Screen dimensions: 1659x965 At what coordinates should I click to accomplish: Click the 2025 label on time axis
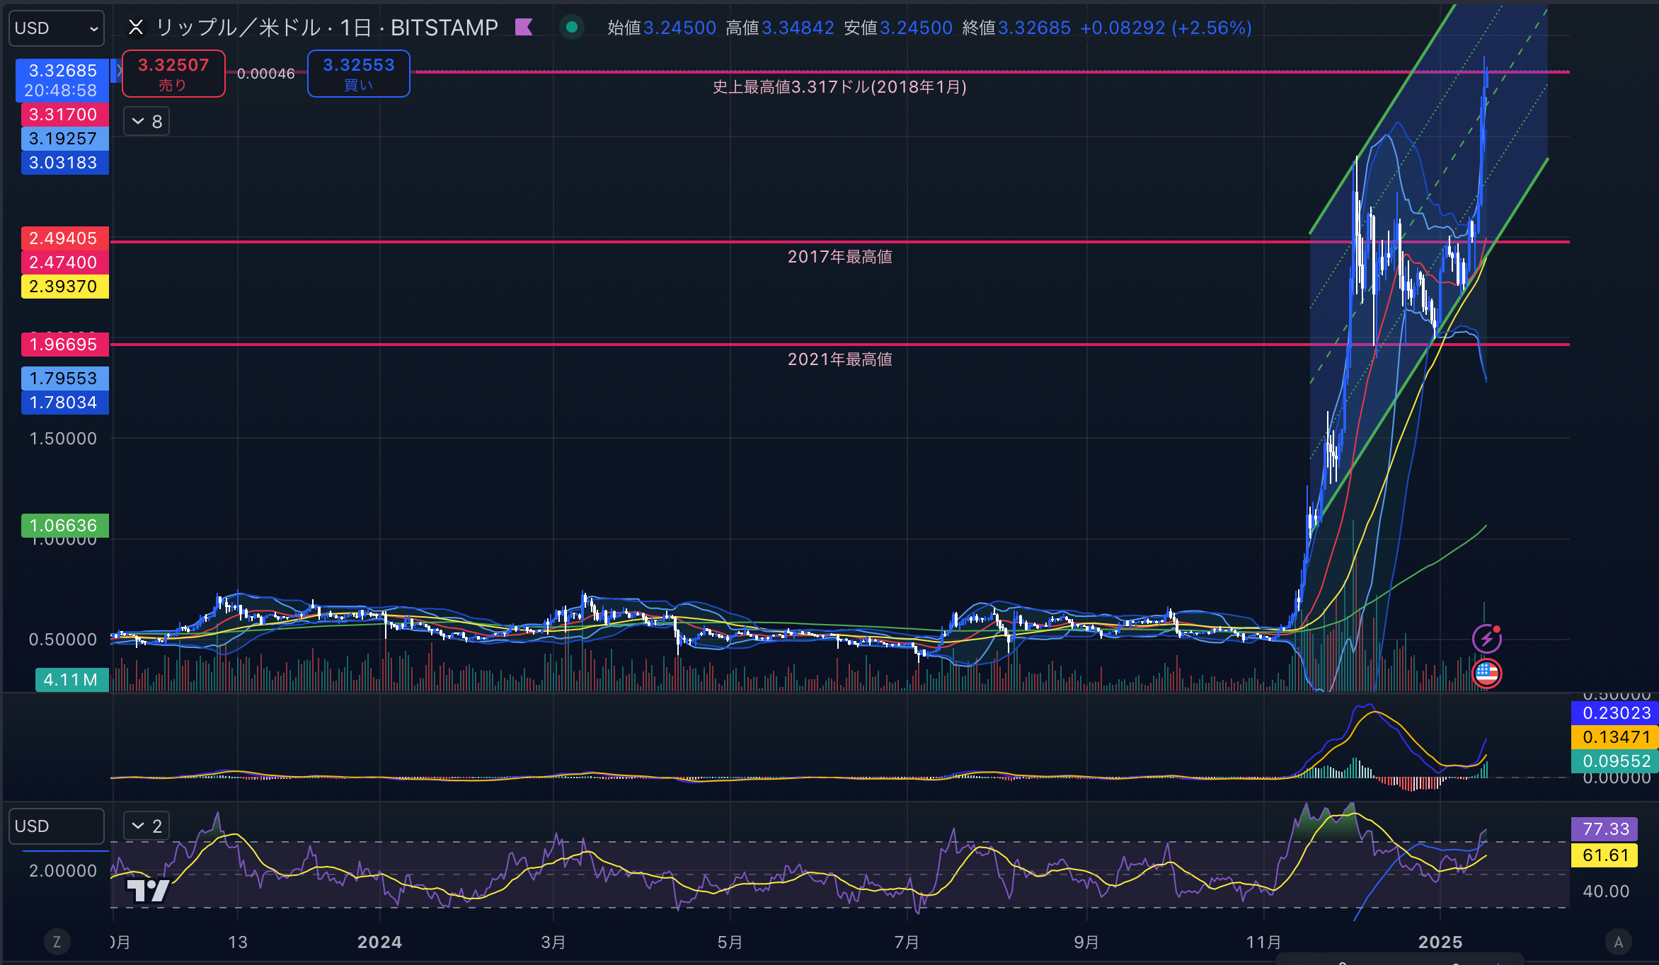tap(1440, 942)
